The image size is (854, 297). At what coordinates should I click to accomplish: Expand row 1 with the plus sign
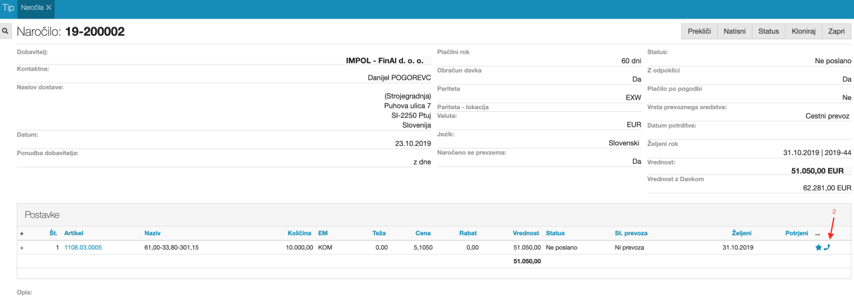click(x=21, y=248)
